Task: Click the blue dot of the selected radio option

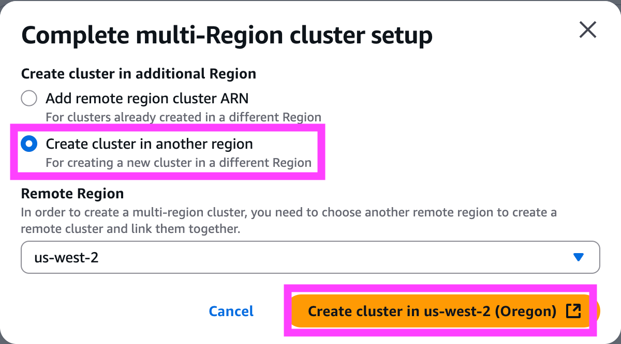Action: pyautogui.click(x=29, y=144)
